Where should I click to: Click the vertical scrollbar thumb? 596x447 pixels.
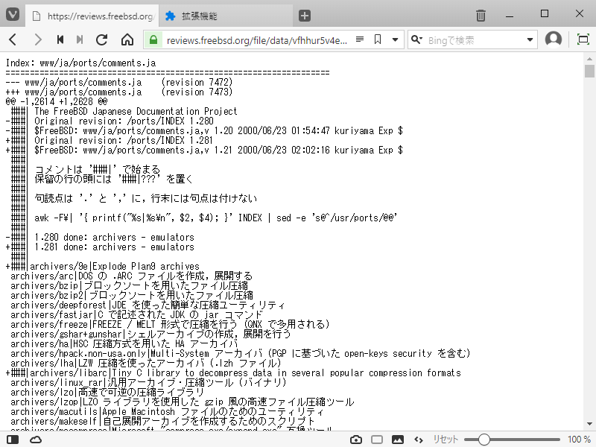tap(589, 71)
